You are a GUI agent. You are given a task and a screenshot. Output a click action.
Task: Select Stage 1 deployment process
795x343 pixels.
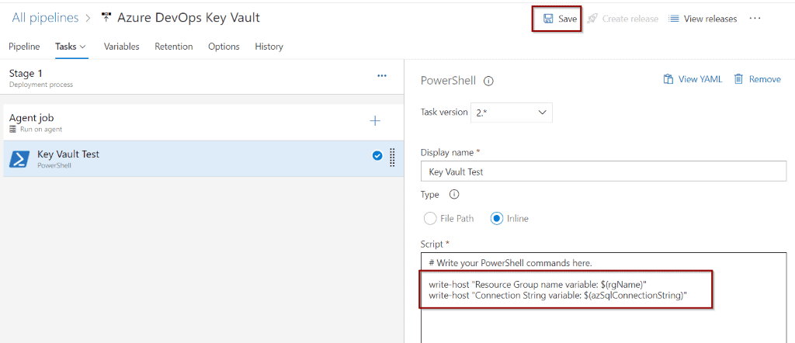(203, 78)
